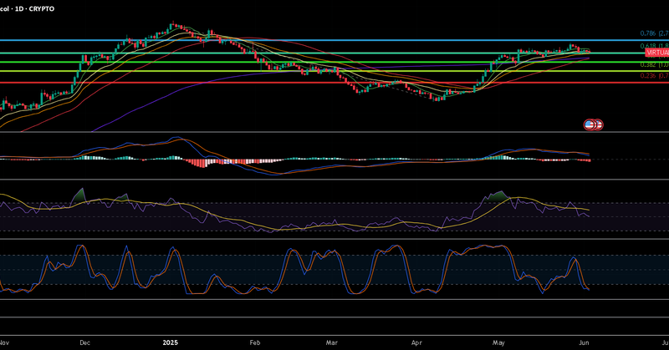Click the Feb label on the time axis
The width and height of the screenshot is (669, 350).
(x=255, y=342)
